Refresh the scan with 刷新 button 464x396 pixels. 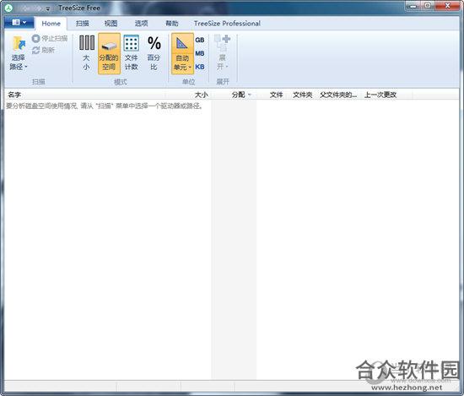point(44,50)
